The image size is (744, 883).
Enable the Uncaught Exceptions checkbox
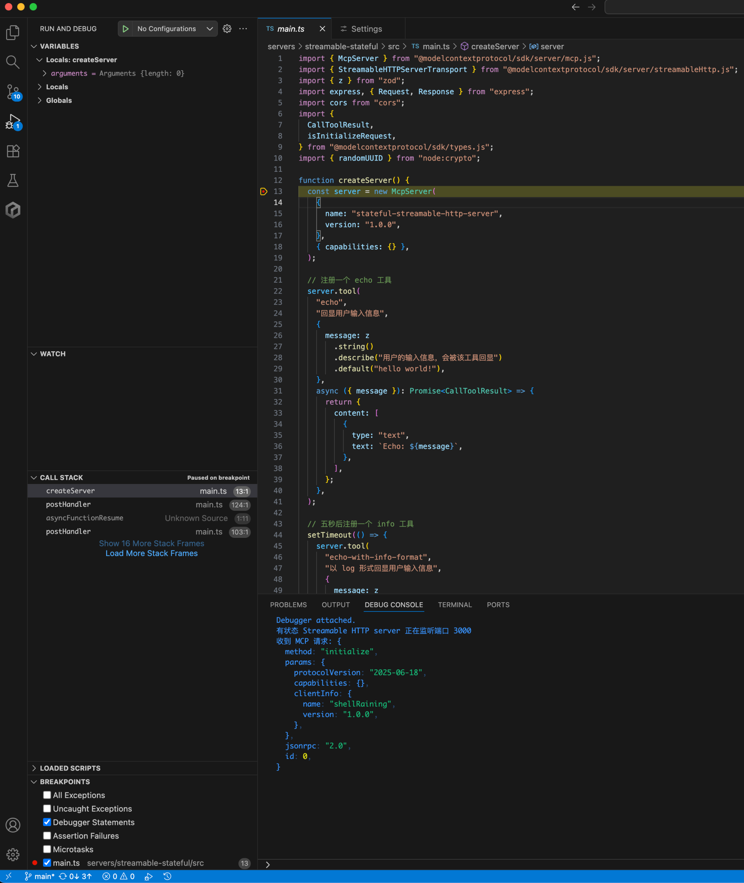pyautogui.click(x=47, y=809)
